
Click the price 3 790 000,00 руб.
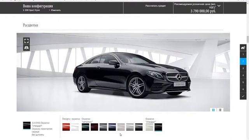(x=203, y=11)
